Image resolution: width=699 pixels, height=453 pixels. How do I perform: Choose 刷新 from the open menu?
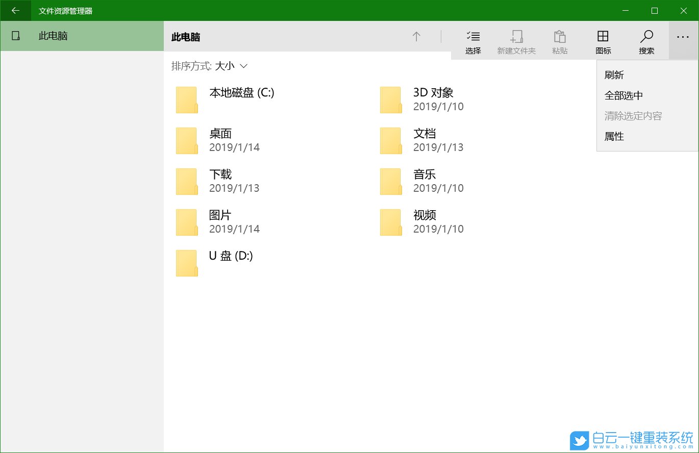tap(614, 75)
